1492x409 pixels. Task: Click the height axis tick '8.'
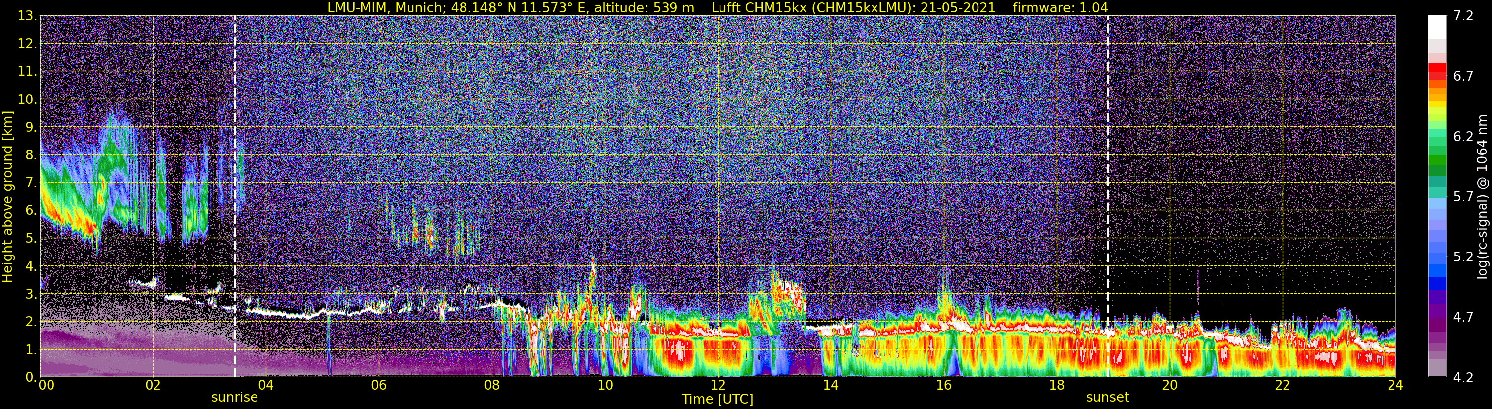(x=31, y=155)
